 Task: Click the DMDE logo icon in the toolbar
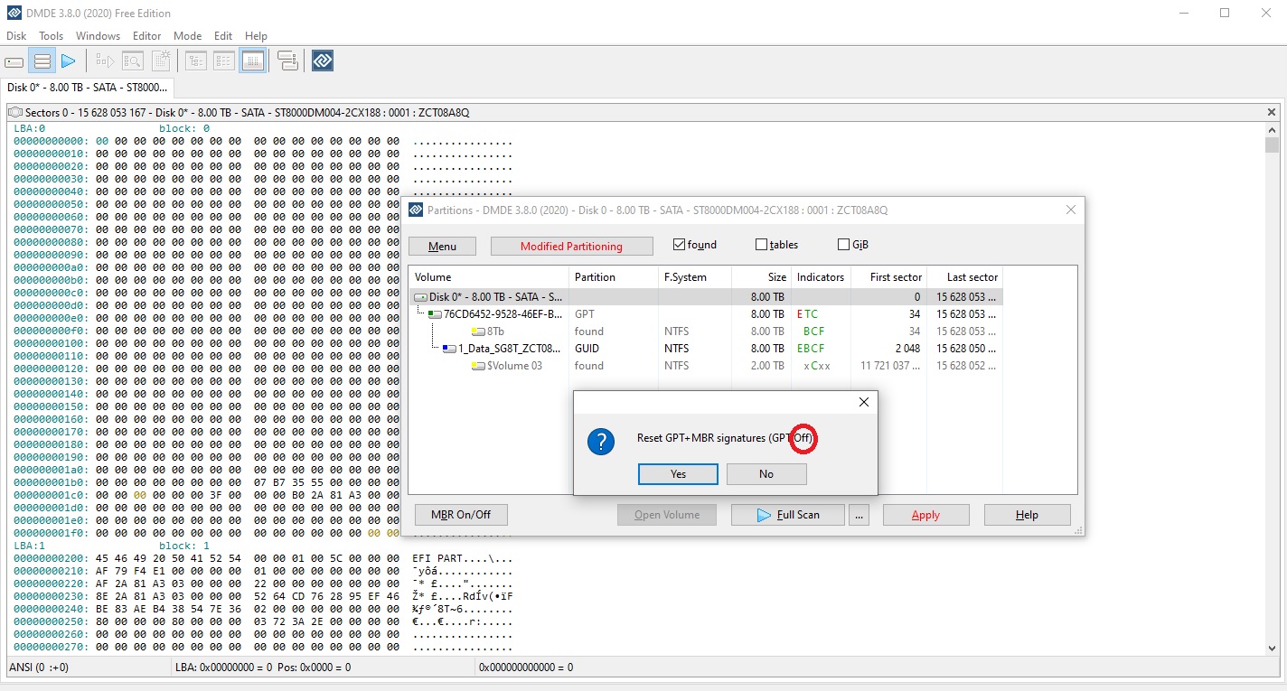click(323, 61)
